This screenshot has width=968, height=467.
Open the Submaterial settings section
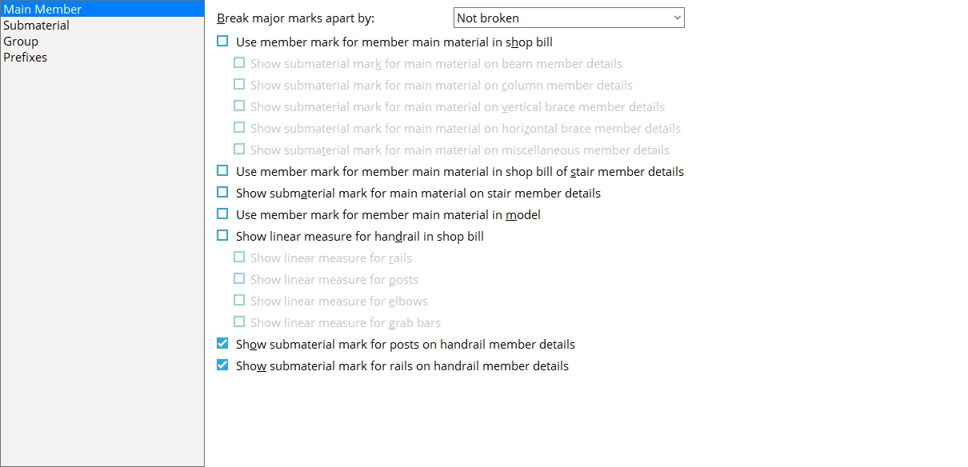pyautogui.click(x=36, y=26)
